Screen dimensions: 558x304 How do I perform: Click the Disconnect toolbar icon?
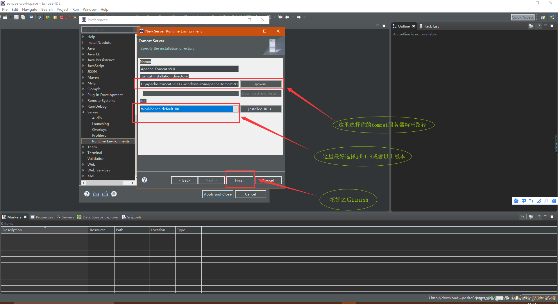pyautogui.click(x=68, y=17)
